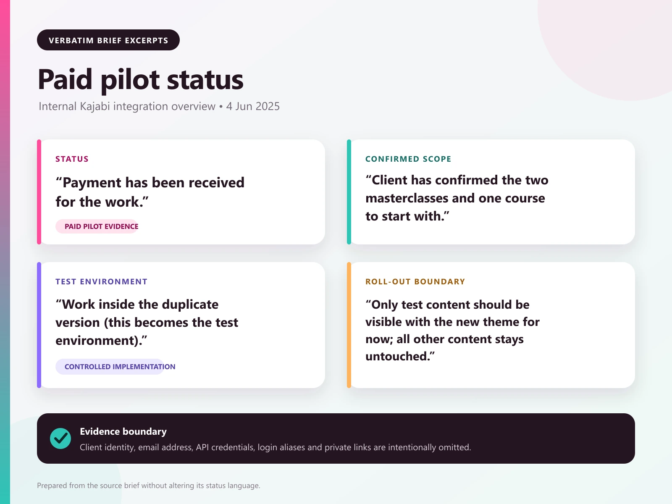The height and width of the screenshot is (504, 672).
Task: Select the intentionally omitted details sentence
Action: (276, 448)
